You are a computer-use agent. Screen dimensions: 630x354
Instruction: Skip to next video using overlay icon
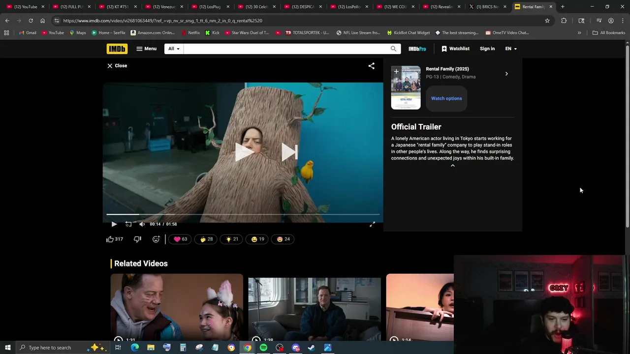pos(289,152)
